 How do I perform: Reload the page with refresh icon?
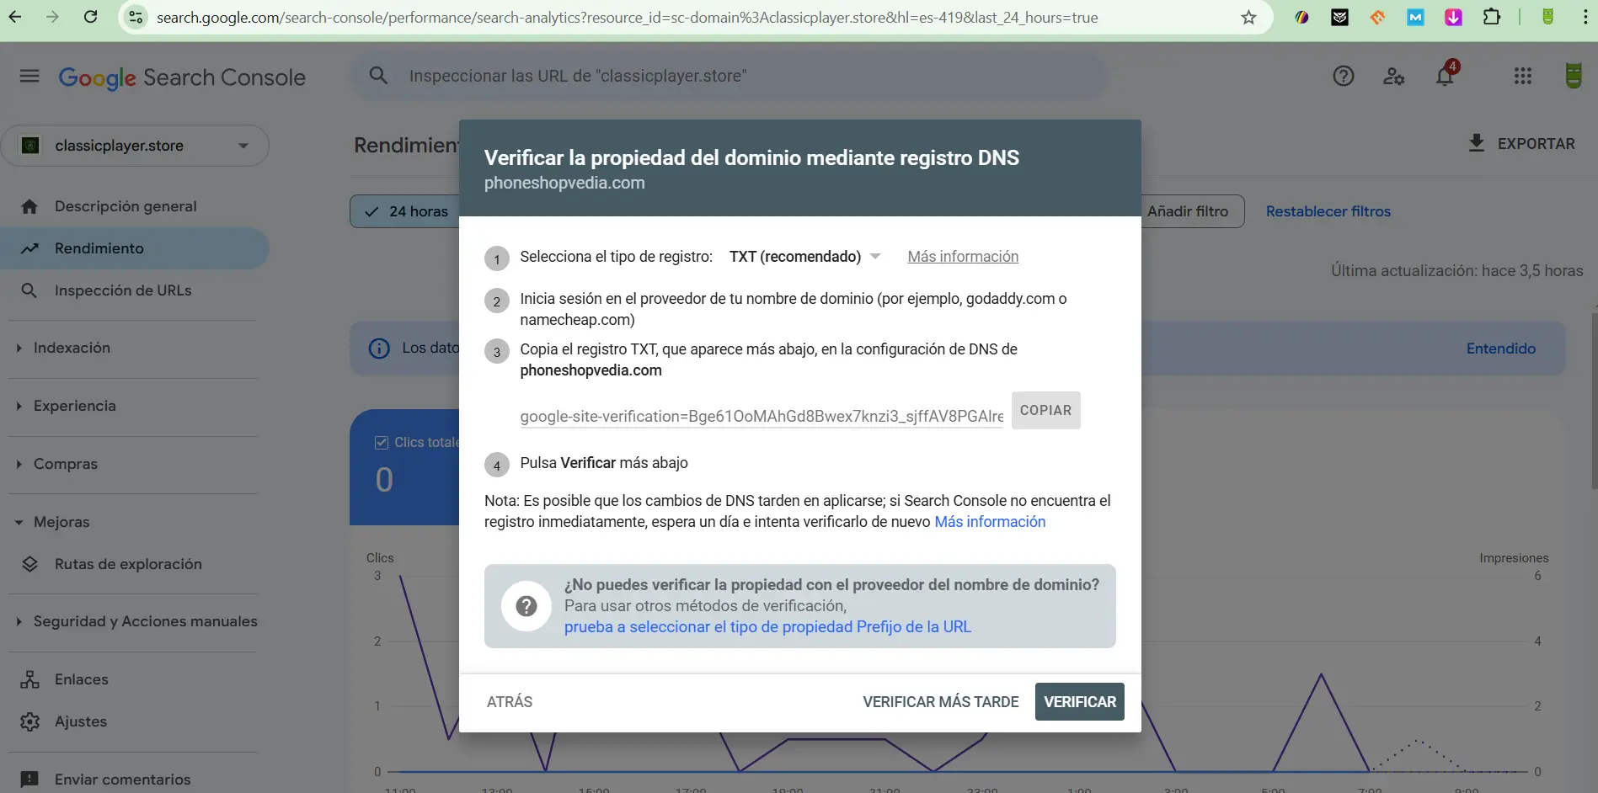point(91,17)
